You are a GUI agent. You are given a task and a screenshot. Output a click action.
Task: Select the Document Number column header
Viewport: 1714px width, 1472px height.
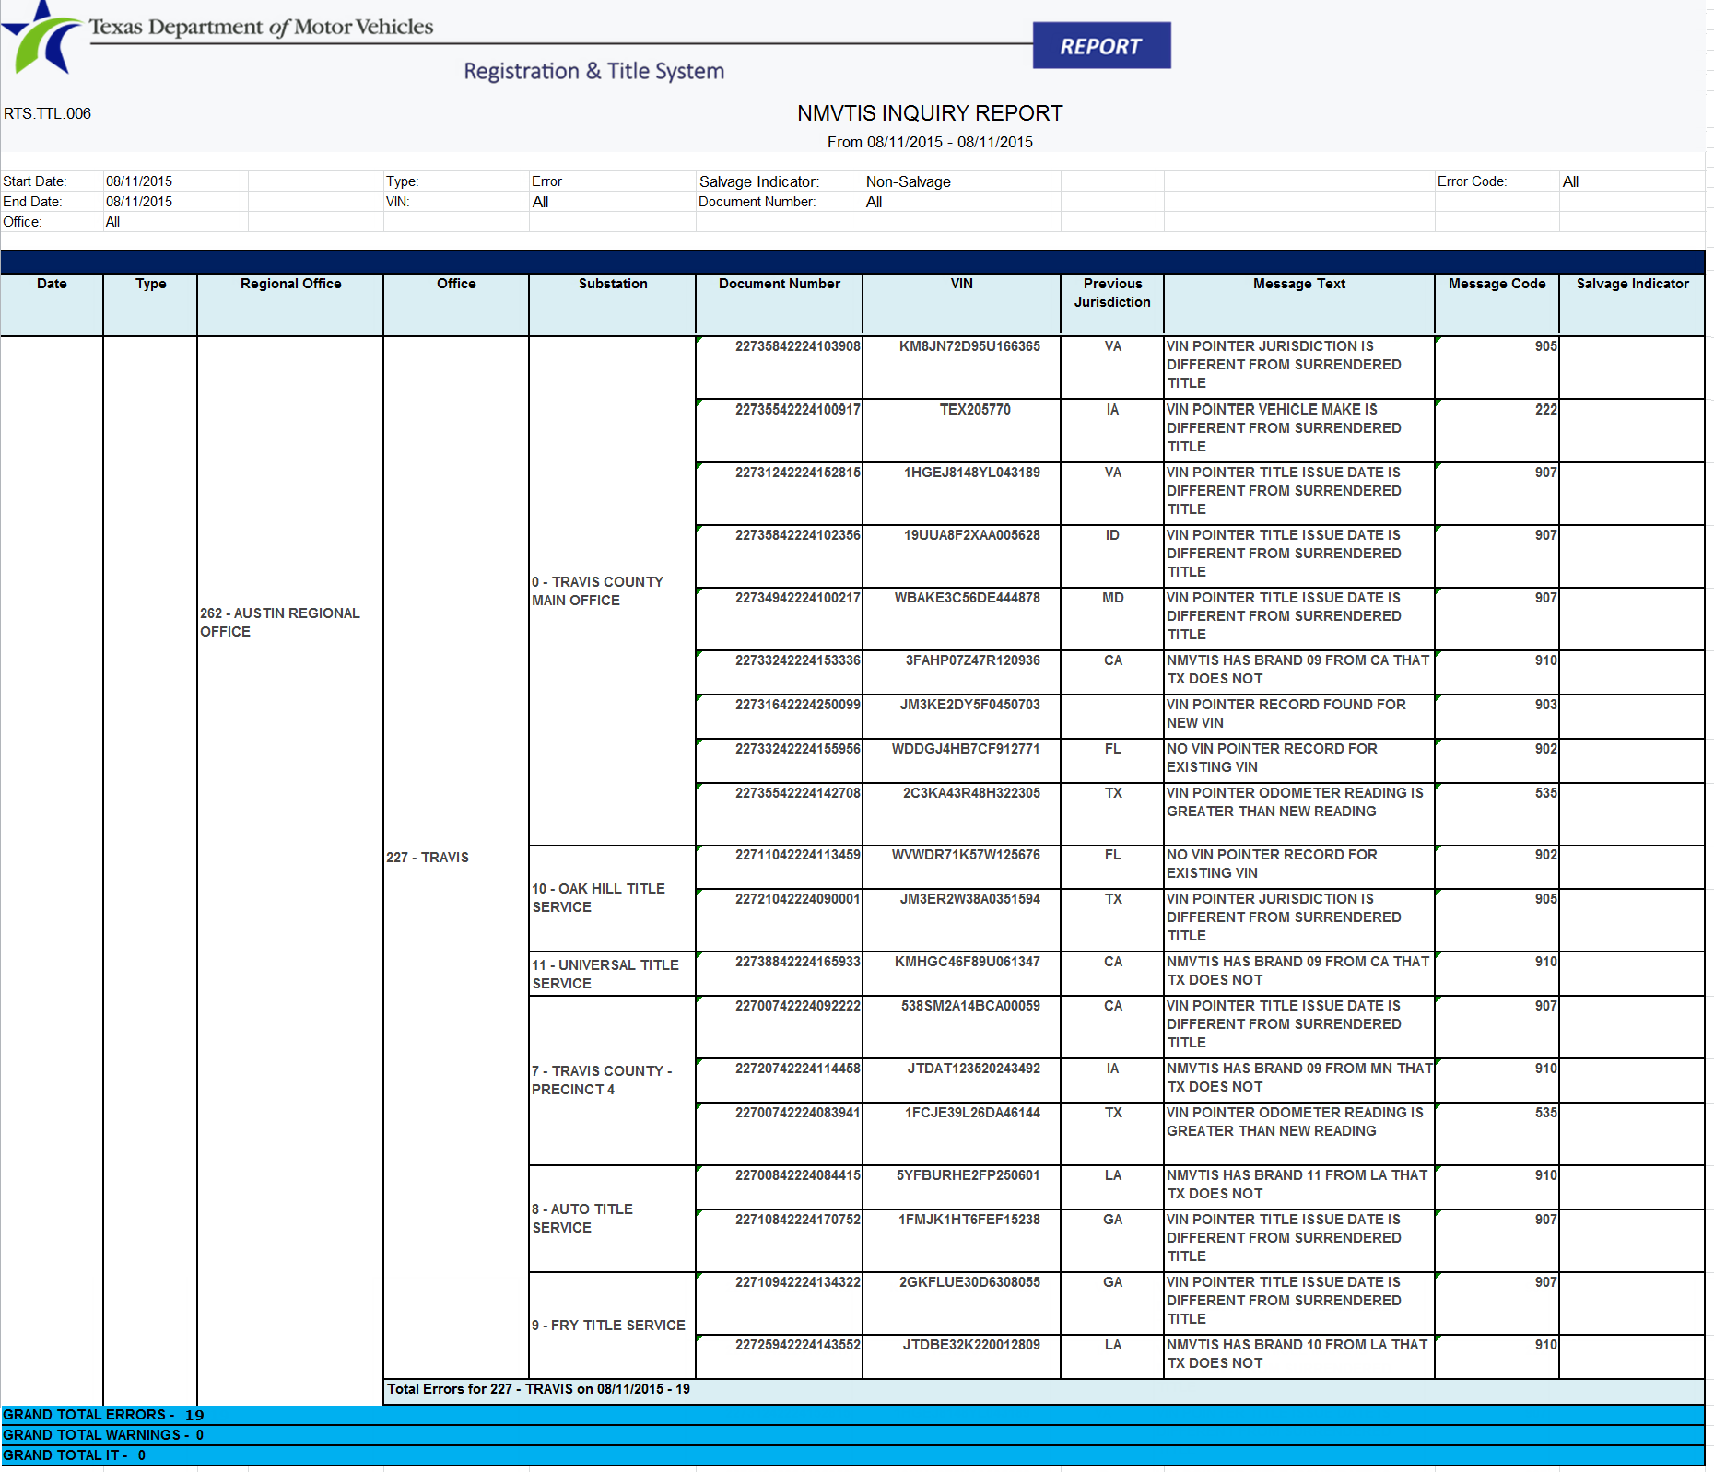[x=779, y=285]
